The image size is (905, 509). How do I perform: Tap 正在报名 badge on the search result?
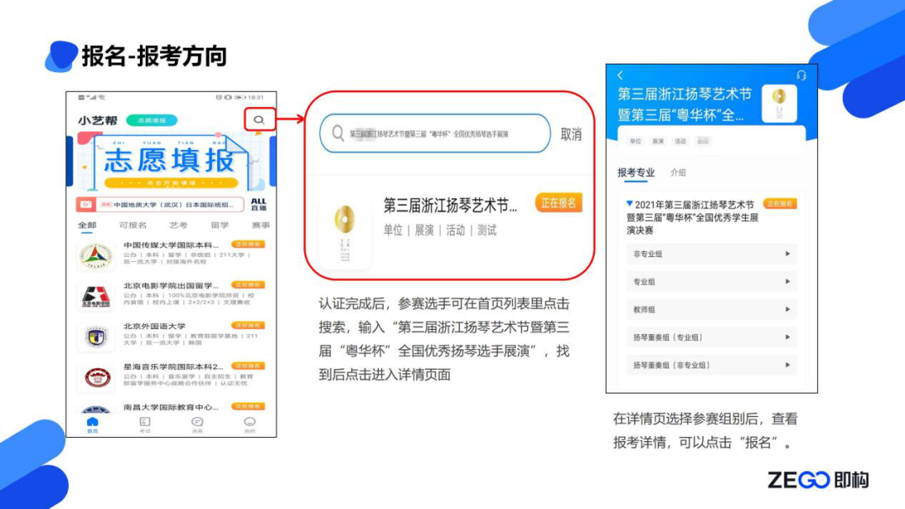559,203
